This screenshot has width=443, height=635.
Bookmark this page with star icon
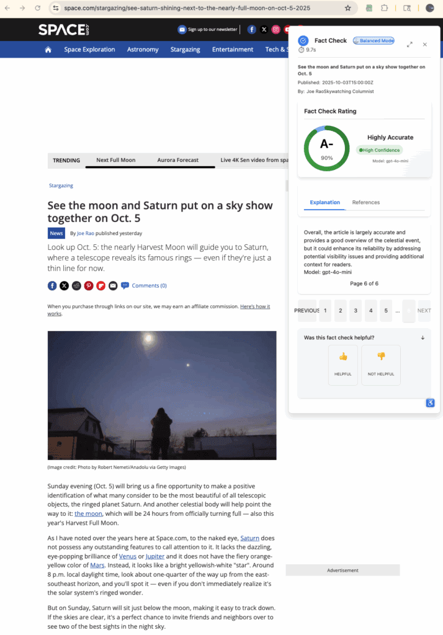[347, 9]
